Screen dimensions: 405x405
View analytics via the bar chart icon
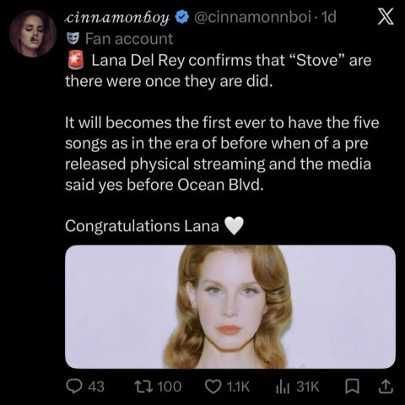pos(283,387)
